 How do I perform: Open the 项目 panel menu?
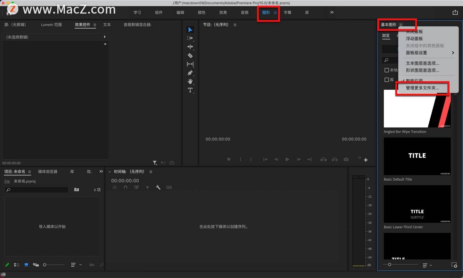click(29, 172)
